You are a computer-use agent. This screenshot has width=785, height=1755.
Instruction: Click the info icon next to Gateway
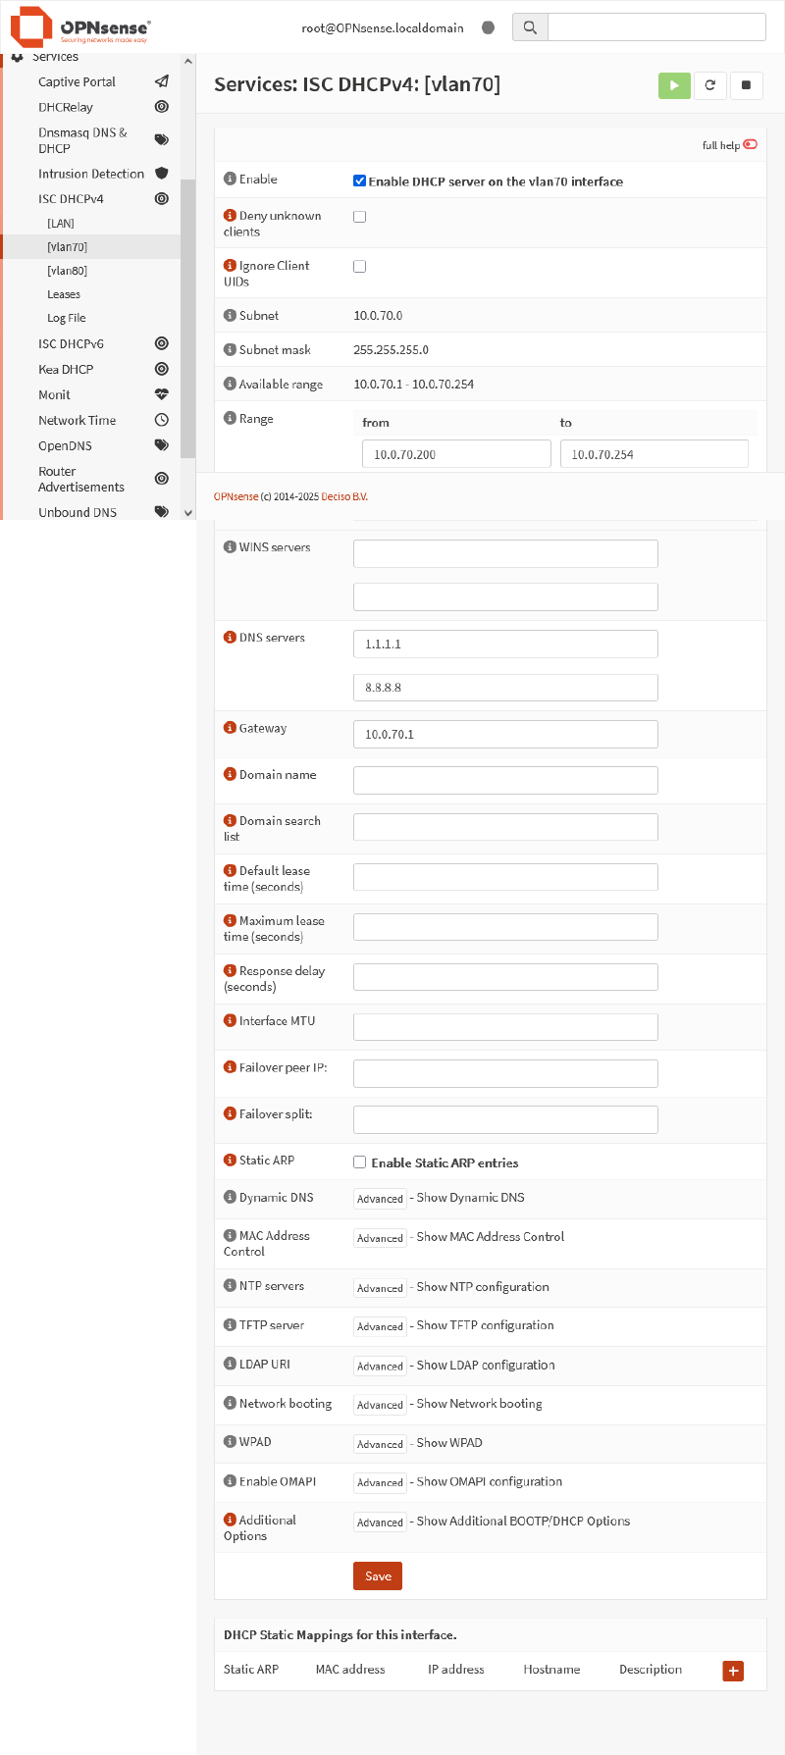(230, 728)
